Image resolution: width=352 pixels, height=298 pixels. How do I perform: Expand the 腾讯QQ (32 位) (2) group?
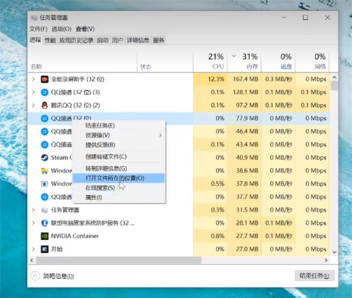pyautogui.click(x=33, y=105)
